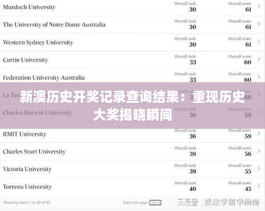The width and height of the screenshot is (265, 211).
Task: Click Murdoch University's overall rank 30
Action: point(193,10)
